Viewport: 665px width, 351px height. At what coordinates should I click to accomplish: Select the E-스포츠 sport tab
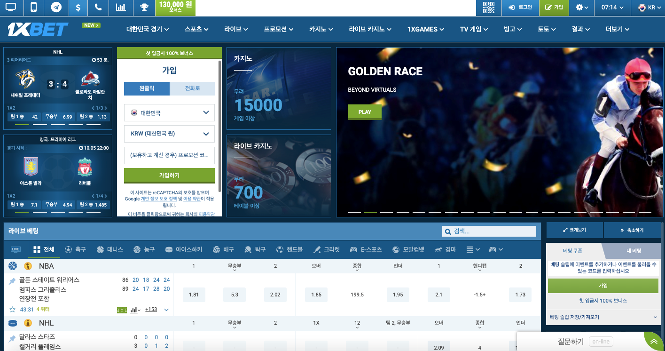coord(366,249)
